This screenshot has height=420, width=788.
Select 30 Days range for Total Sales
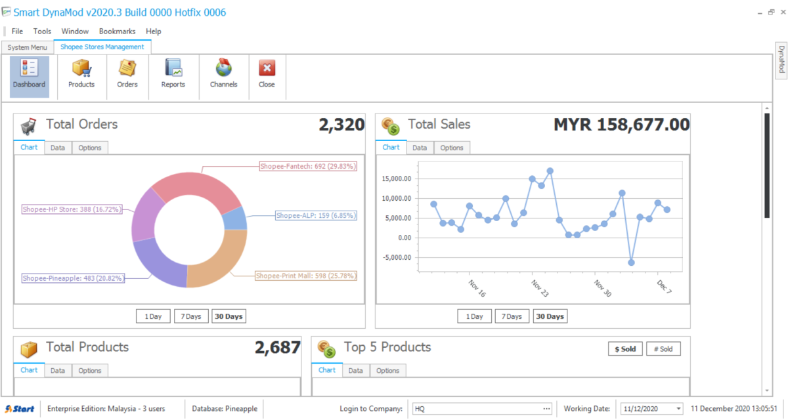click(x=550, y=316)
